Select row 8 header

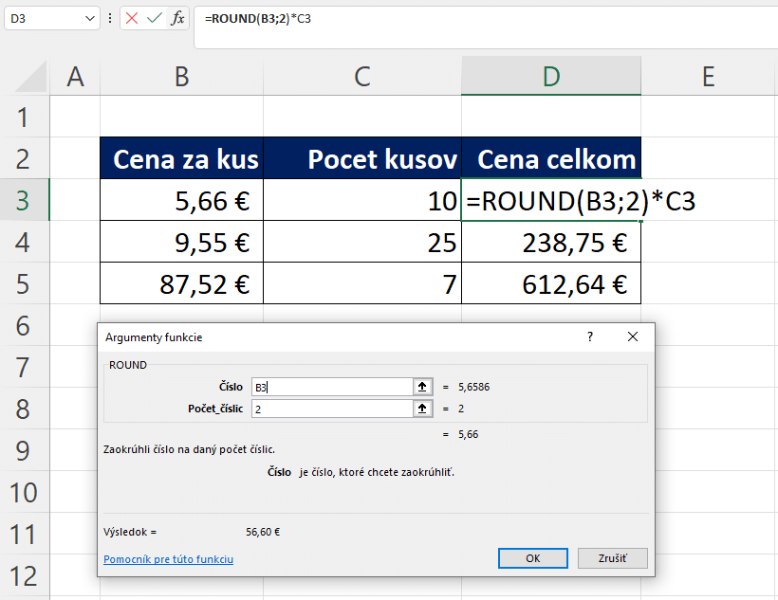pos(24,409)
